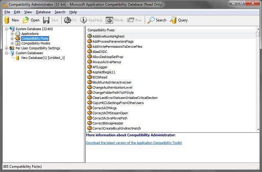Viewport: 262px width, 172px height.
Task: Select AlwaysActiveMenus fix
Action: (x=107, y=62)
